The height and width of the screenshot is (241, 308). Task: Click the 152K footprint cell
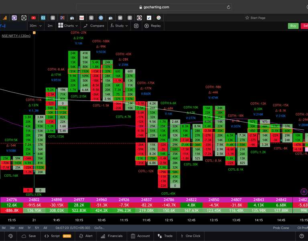(85, 71)
